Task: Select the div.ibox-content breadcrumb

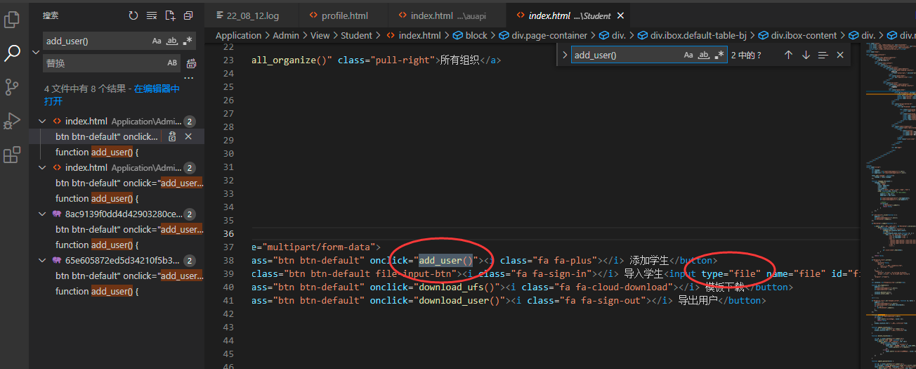Action: tap(797, 35)
